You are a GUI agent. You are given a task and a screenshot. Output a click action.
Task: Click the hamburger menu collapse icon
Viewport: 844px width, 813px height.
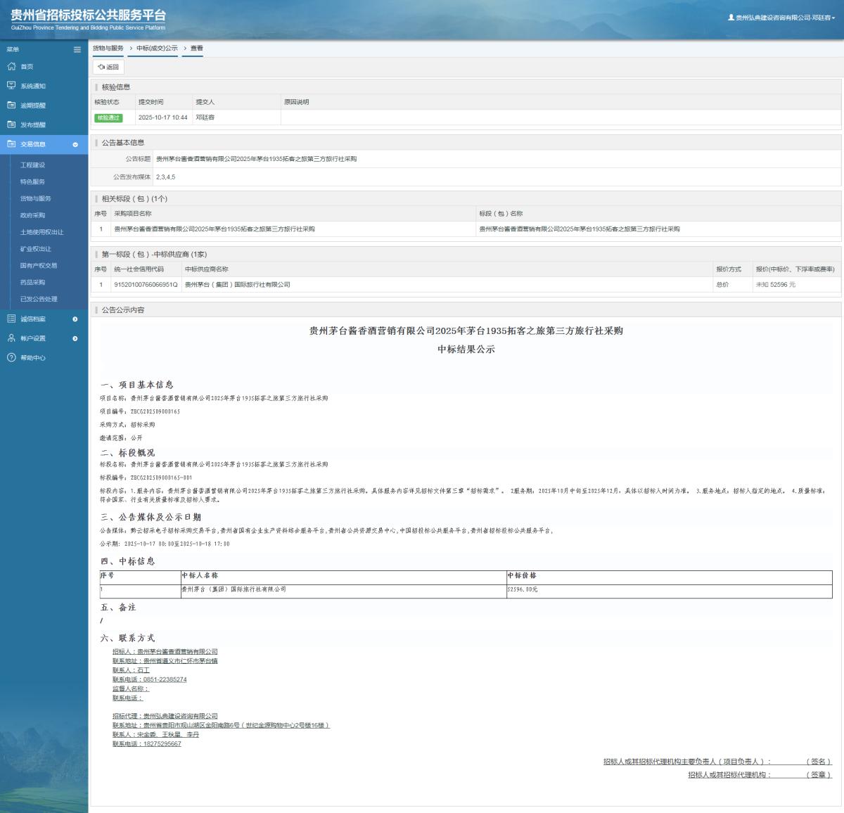click(x=77, y=50)
